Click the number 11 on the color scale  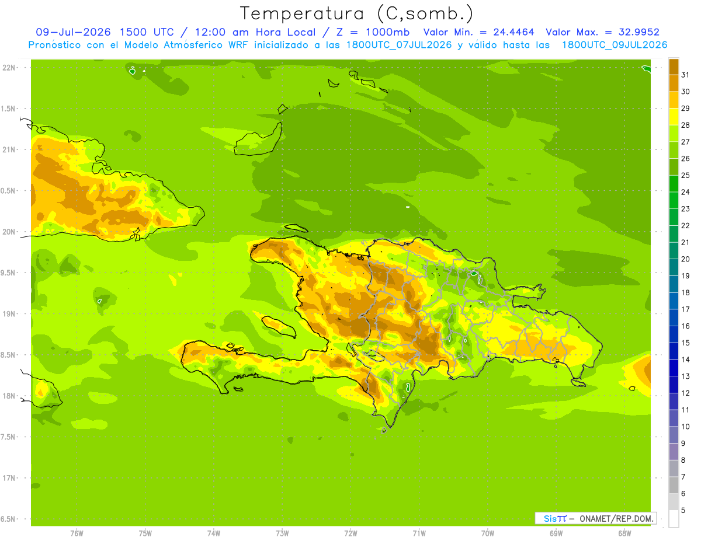[x=686, y=410]
